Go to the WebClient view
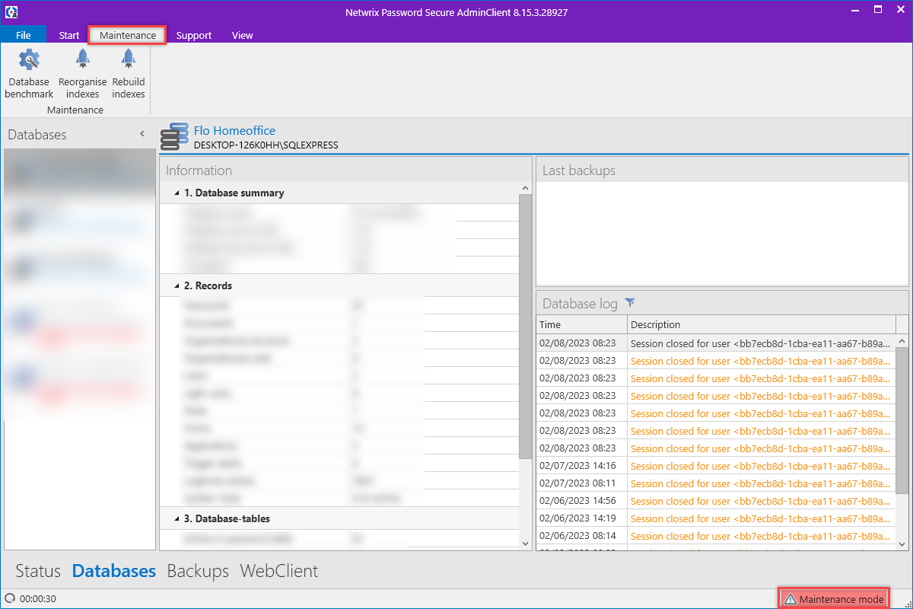This screenshot has width=913, height=609. click(279, 571)
